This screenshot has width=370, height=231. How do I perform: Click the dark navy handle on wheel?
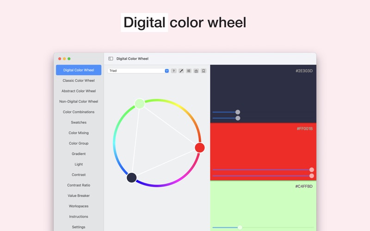[x=132, y=177]
